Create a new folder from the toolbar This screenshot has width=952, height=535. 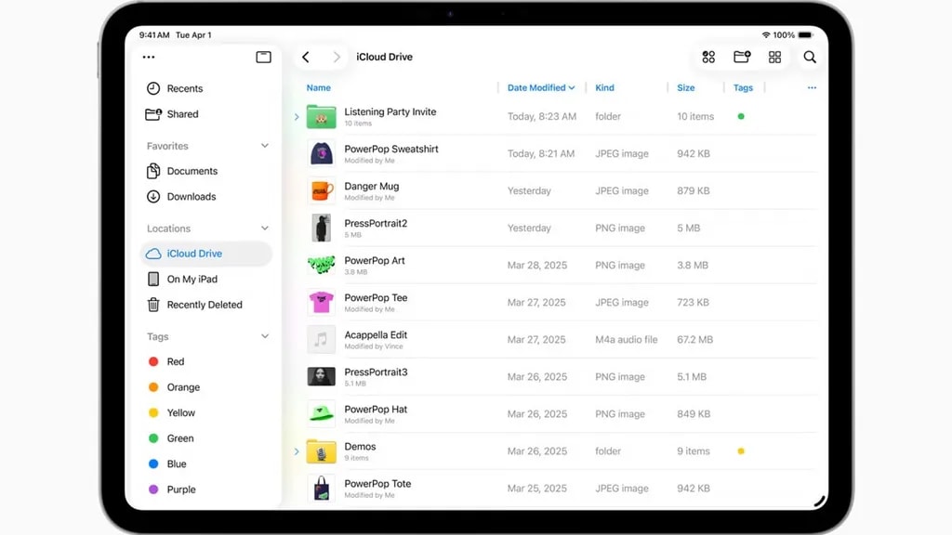click(741, 57)
